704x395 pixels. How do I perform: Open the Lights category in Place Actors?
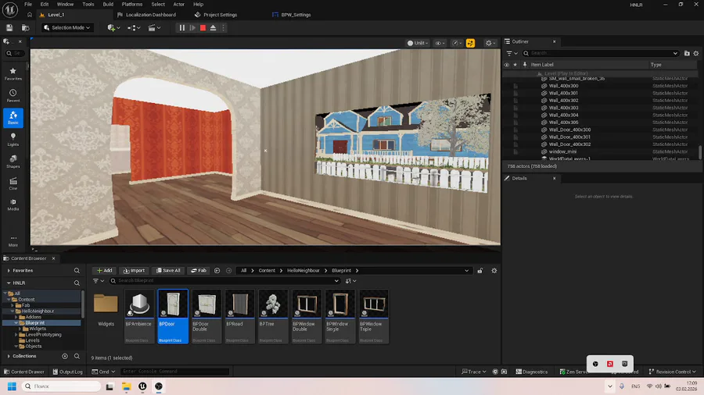pyautogui.click(x=13, y=139)
